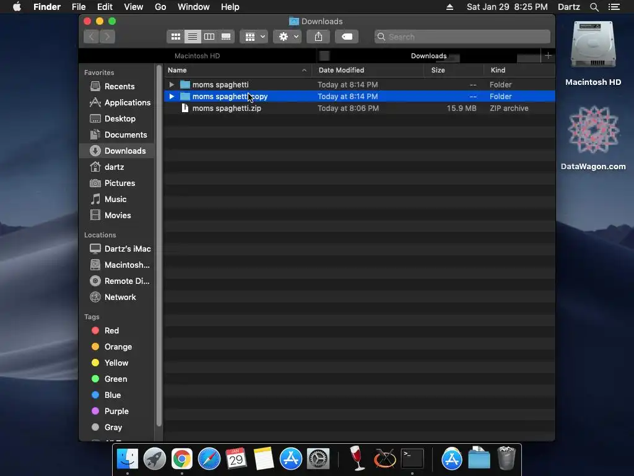Open System Preferences from the Dock
The width and height of the screenshot is (634, 476).
pyautogui.click(x=318, y=459)
